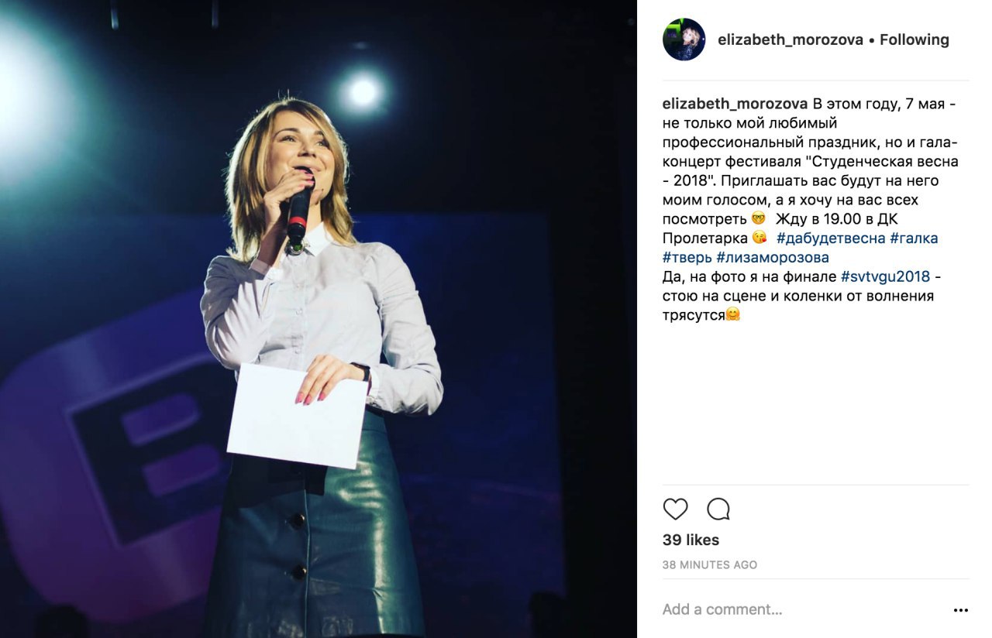Open hashtag #галка
992x638 pixels.
point(914,238)
